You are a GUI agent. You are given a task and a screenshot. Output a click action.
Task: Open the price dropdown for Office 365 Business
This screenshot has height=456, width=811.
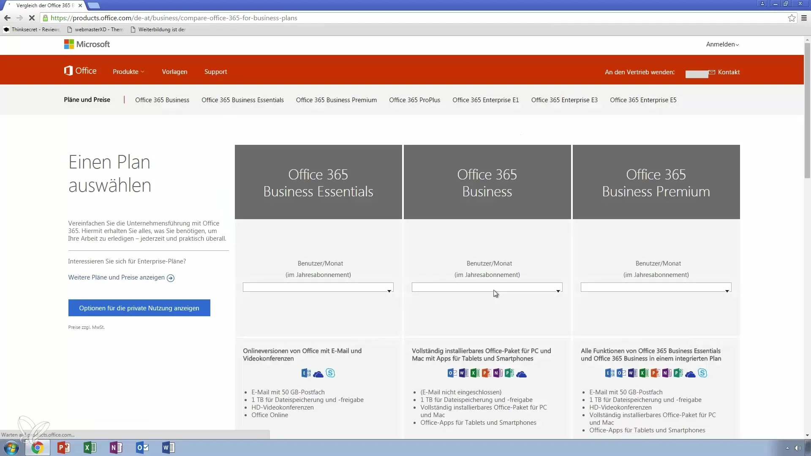[x=487, y=288]
